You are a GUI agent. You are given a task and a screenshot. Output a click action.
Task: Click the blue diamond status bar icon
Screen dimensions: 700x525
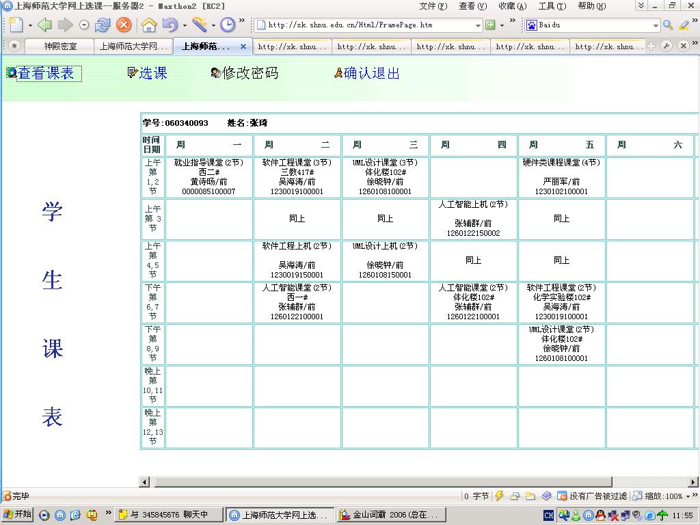[x=546, y=496]
